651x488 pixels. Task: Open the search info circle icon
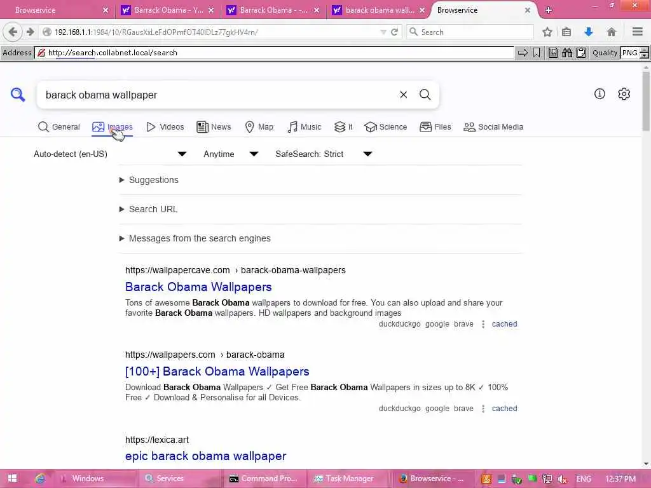point(600,94)
